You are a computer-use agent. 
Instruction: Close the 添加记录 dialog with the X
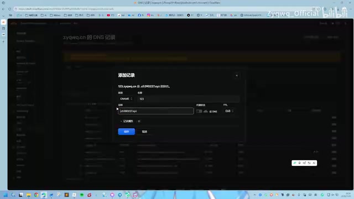237,76
